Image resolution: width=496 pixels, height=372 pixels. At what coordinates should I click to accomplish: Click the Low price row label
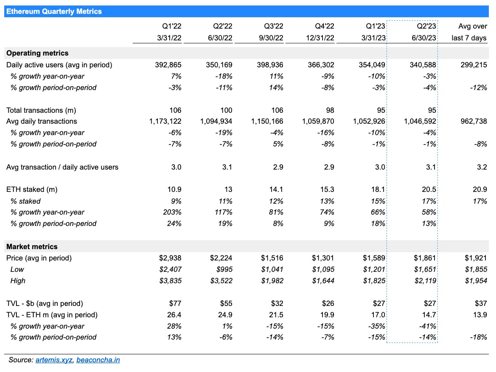click(x=17, y=270)
